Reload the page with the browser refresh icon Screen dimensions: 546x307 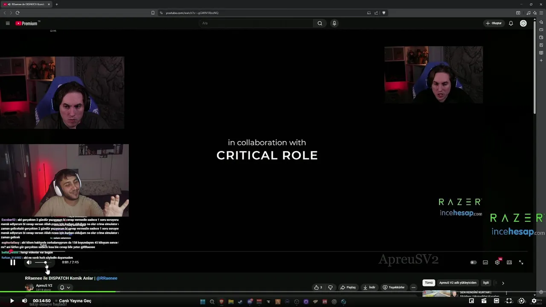point(17,13)
